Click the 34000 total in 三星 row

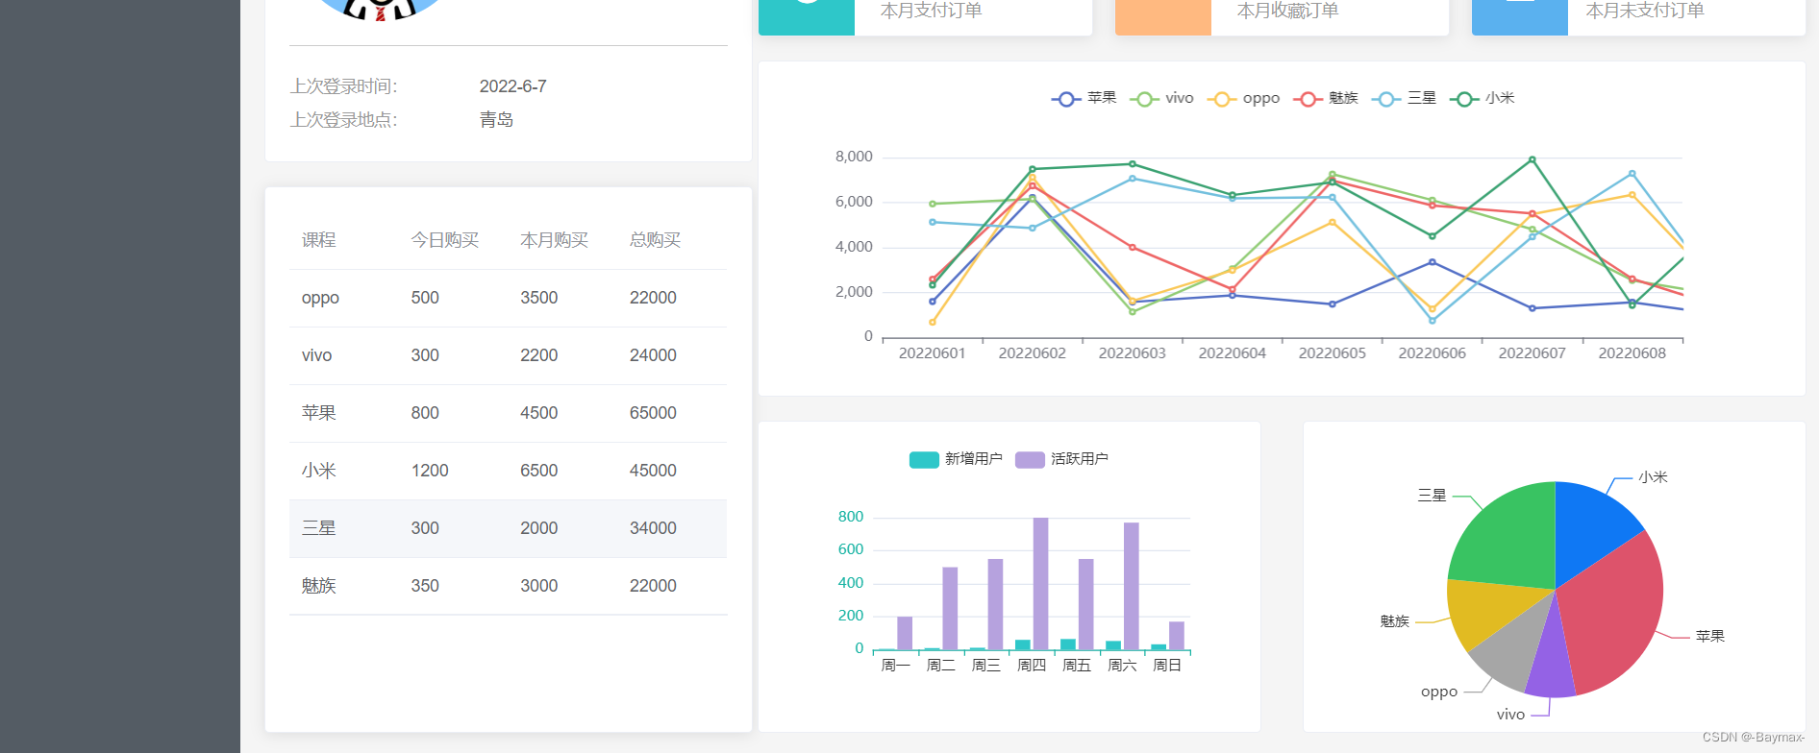pyautogui.click(x=653, y=528)
